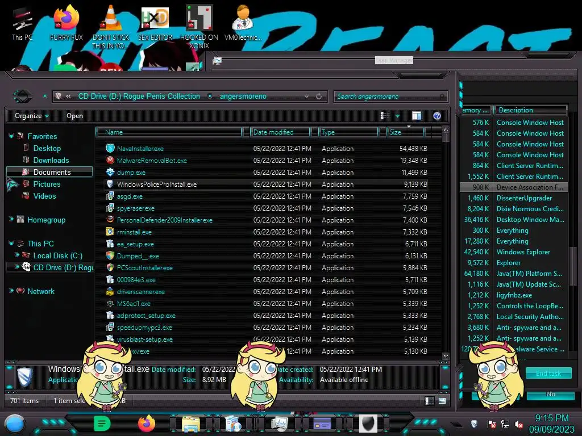This screenshot has height=436, width=582.
Task: Select the NavaInstaller.exe file icon
Action: [110, 148]
